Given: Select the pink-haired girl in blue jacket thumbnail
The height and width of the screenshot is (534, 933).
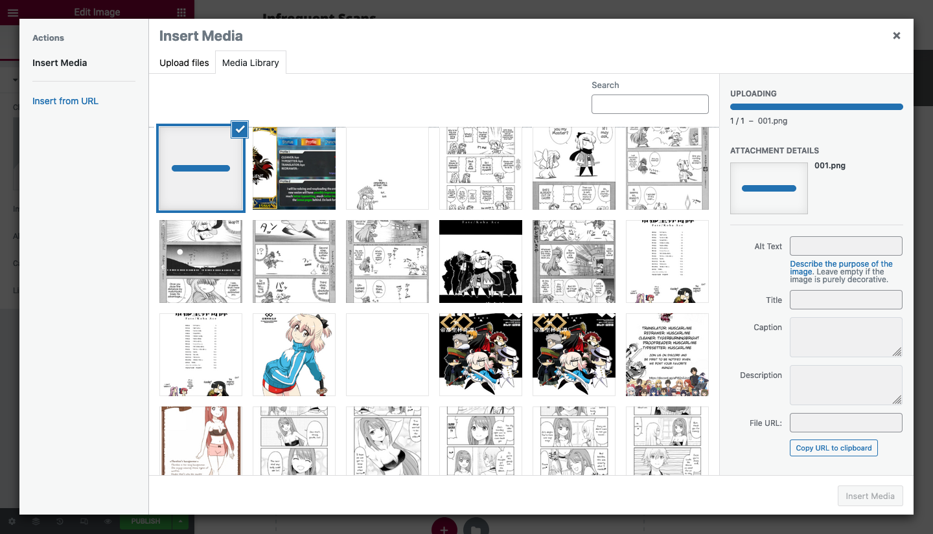Looking at the screenshot, I should coord(294,355).
